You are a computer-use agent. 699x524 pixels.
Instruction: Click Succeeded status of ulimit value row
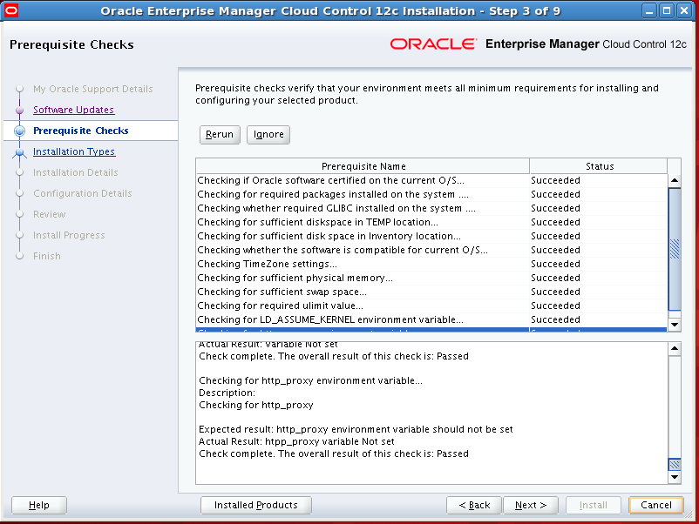pos(555,306)
